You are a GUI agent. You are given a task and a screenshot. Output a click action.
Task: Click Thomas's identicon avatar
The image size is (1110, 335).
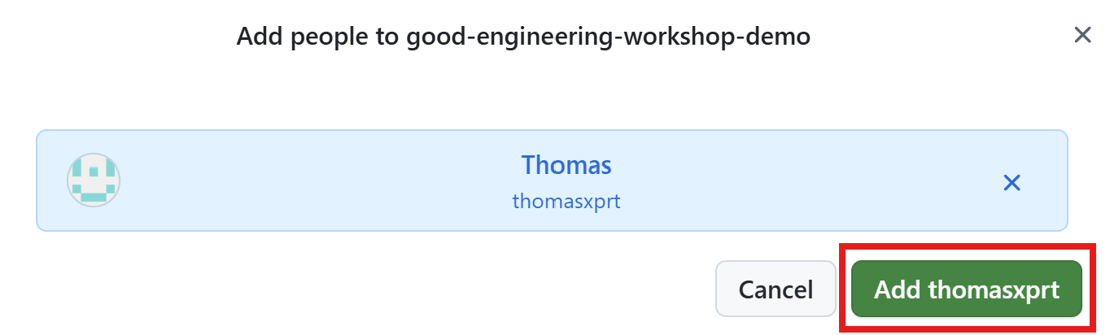(x=94, y=180)
